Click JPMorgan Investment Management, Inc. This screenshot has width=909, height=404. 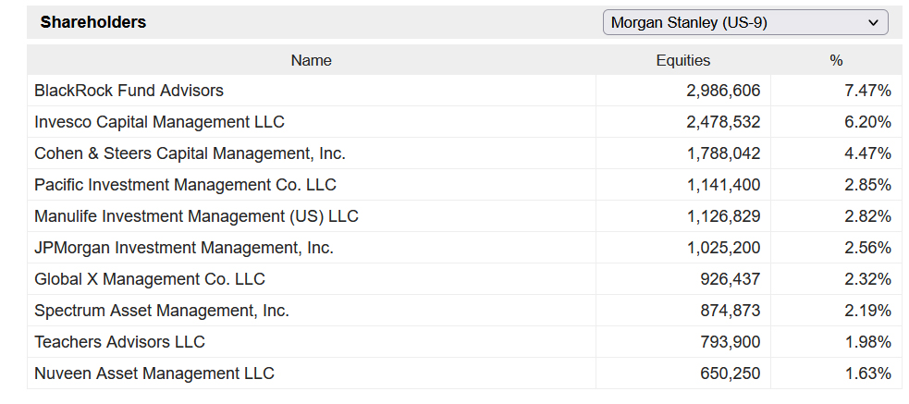tap(184, 248)
